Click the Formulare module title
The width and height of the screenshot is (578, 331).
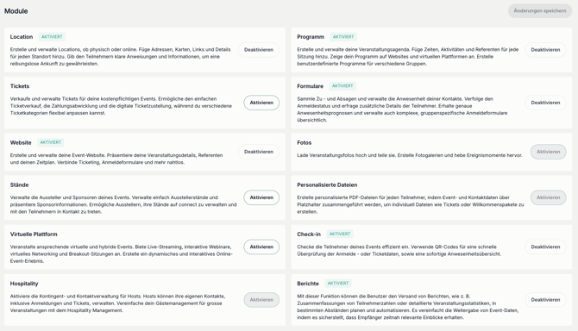point(310,86)
